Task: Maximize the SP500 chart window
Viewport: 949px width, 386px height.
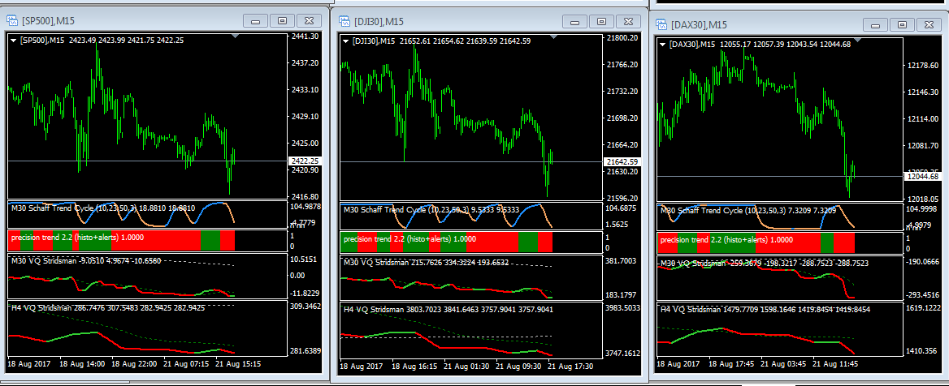Action: click(282, 20)
